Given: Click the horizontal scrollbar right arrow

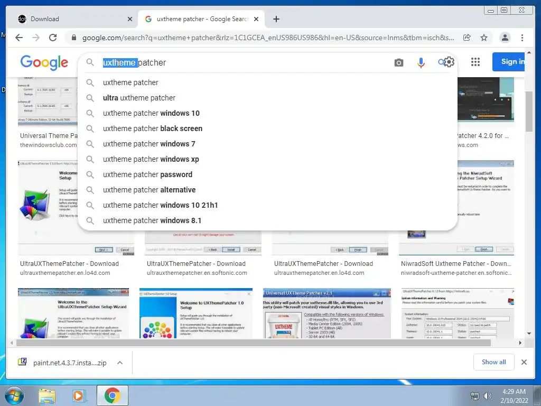Looking at the screenshot, I should tap(520, 343).
